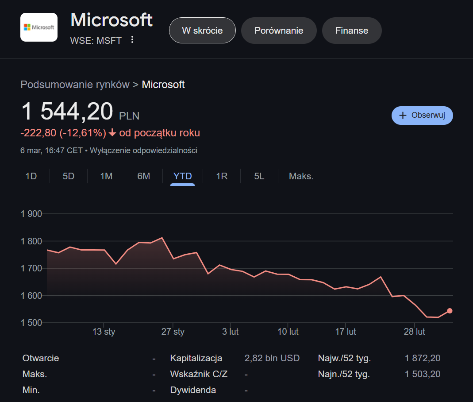This screenshot has height=402, width=473.
Task: Select the Maks. maximum range
Action: tap(301, 176)
